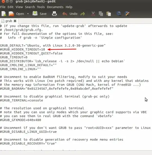Click the Copy icon in toolbar
This screenshot has width=152, height=155.
pos(101,14)
